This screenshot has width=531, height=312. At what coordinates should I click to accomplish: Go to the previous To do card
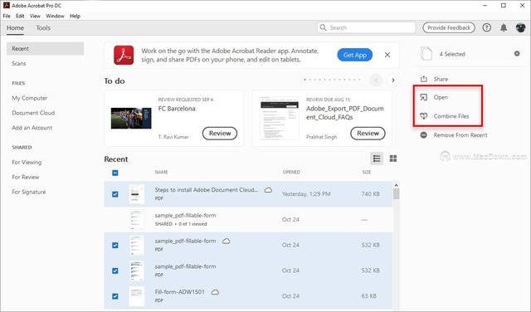point(376,80)
